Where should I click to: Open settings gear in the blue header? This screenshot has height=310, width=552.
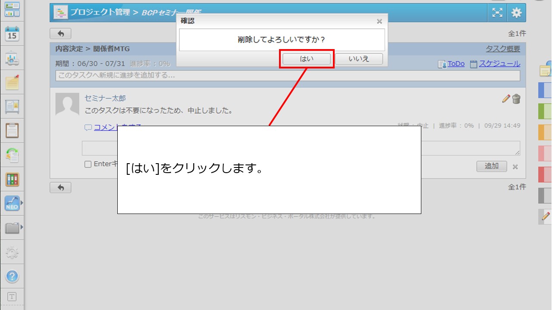(x=516, y=13)
